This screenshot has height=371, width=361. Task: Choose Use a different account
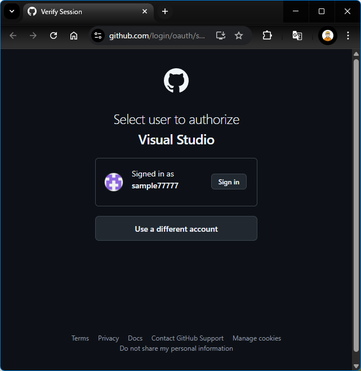point(176,228)
